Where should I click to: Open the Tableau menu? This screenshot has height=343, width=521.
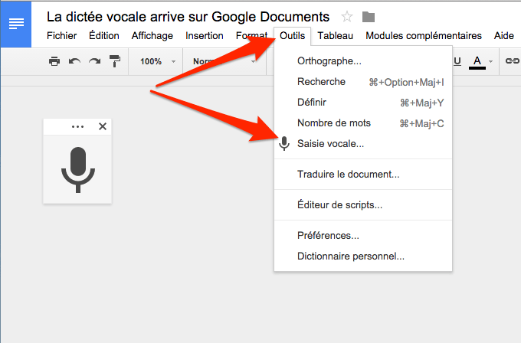pos(336,35)
